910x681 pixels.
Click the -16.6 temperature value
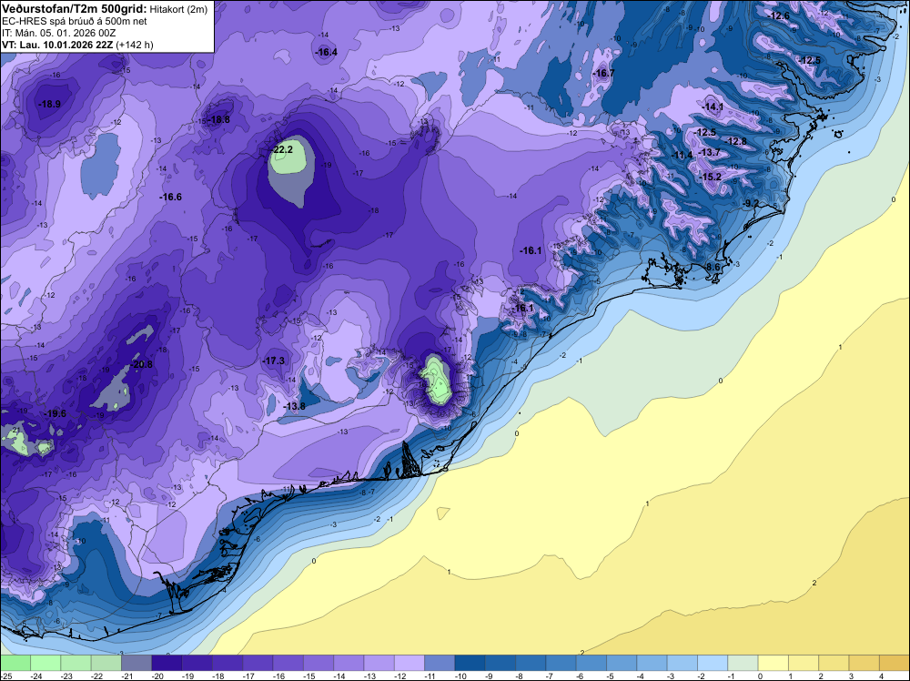coord(171,198)
